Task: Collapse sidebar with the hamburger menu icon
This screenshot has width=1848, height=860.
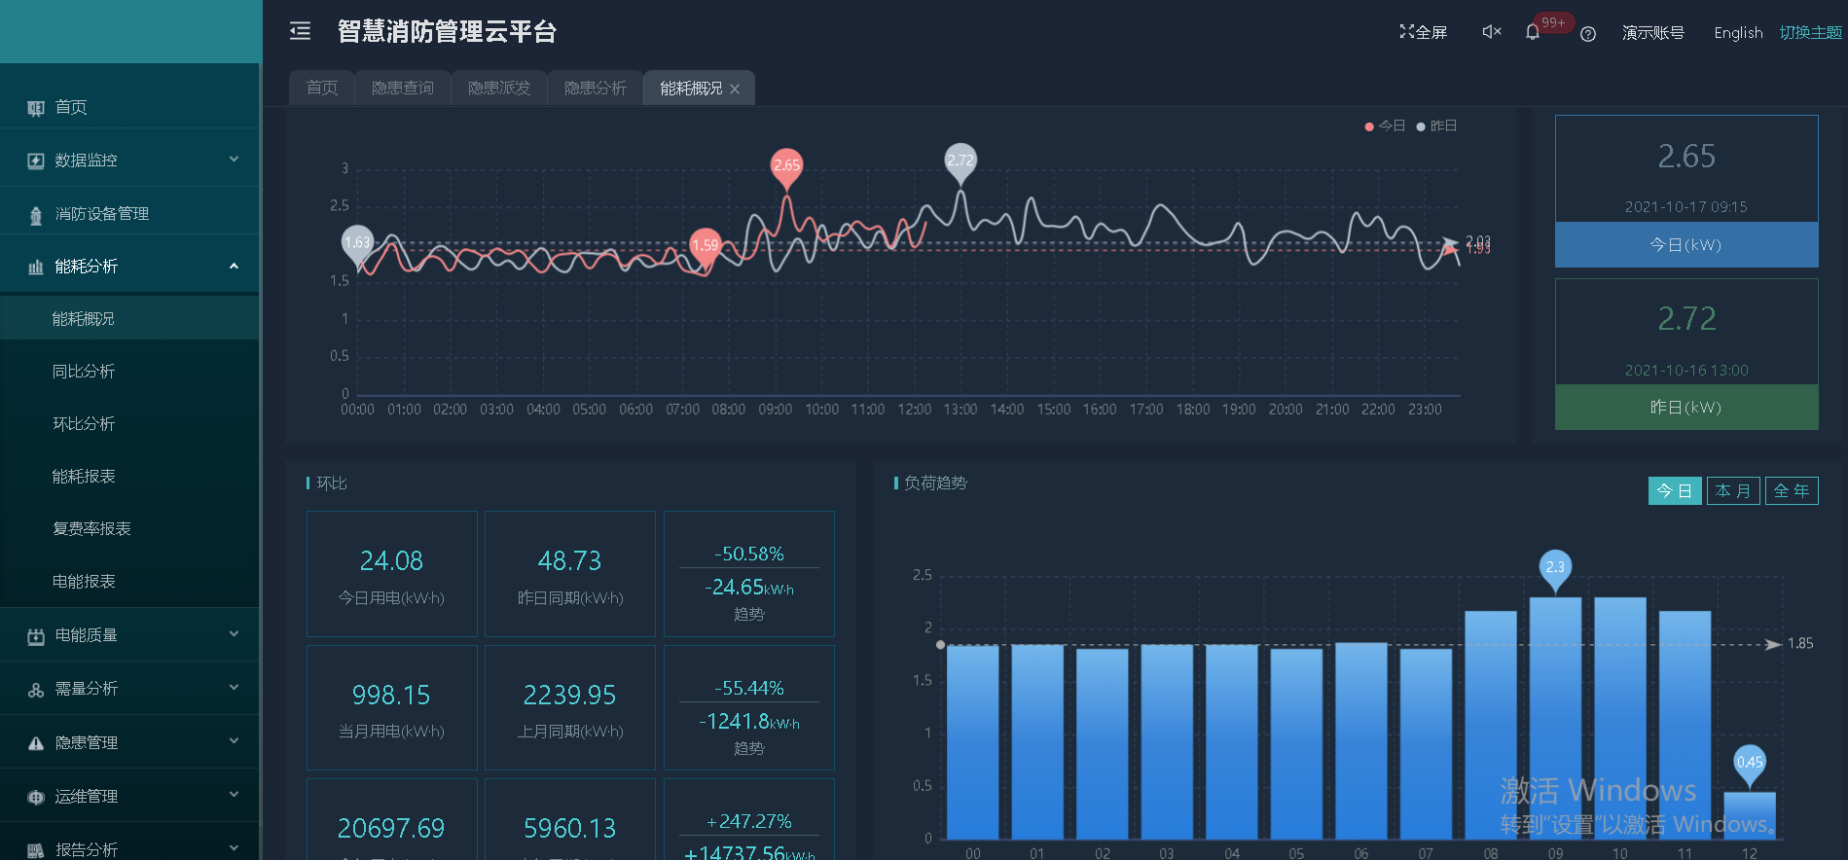Action: pos(300,31)
